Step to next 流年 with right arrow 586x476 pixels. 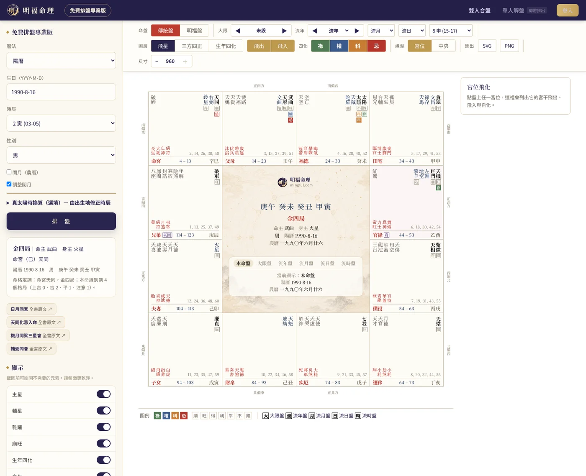pos(357,31)
